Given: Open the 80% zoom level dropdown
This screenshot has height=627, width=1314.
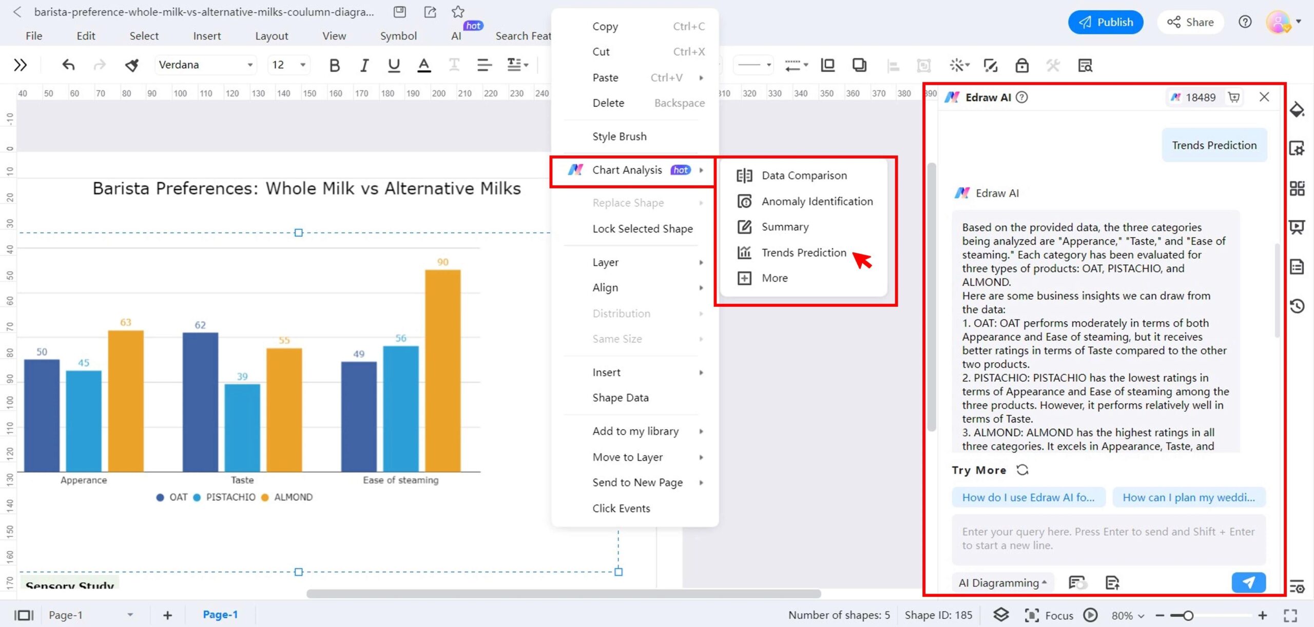Looking at the screenshot, I should click(1127, 615).
